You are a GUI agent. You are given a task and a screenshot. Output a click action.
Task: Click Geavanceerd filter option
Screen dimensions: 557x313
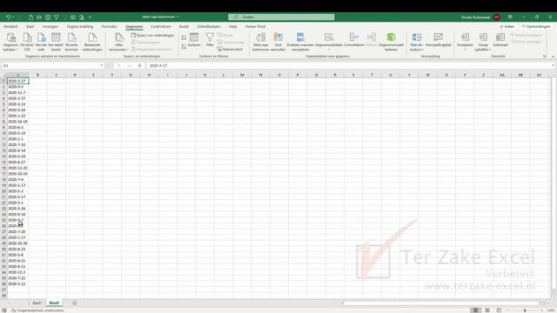(x=230, y=50)
